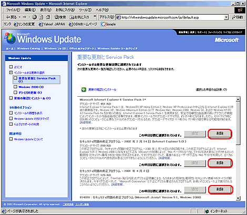This screenshot has height=215, width=247.
Task: Click the address bar URL field
Action: (170, 17)
